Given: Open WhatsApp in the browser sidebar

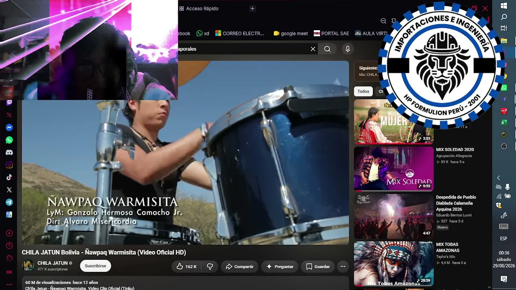Looking at the screenshot, I should [9, 140].
